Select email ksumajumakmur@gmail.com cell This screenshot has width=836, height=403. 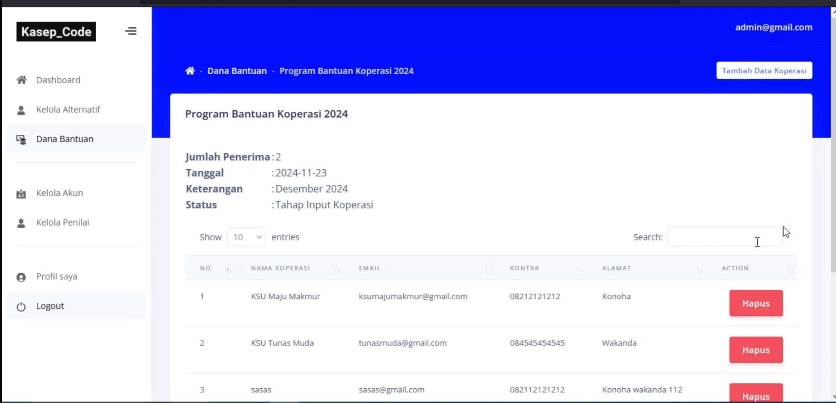click(413, 296)
